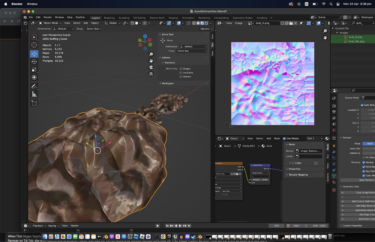Screen dimensions: 375x242
Task: Open the Render properties tab icon
Action: (x=334, y=106)
